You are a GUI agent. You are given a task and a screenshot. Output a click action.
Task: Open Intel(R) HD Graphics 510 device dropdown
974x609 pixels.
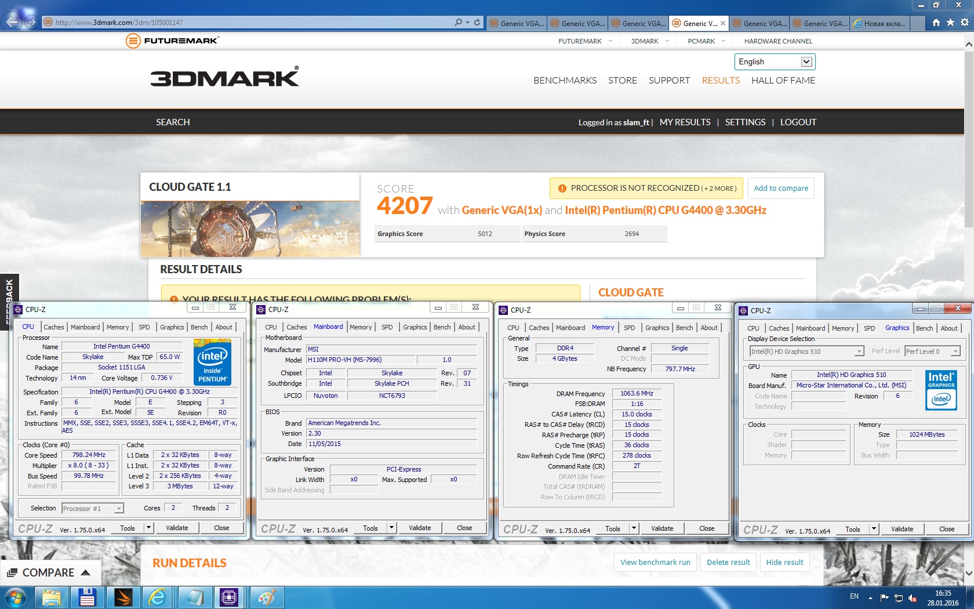807,351
